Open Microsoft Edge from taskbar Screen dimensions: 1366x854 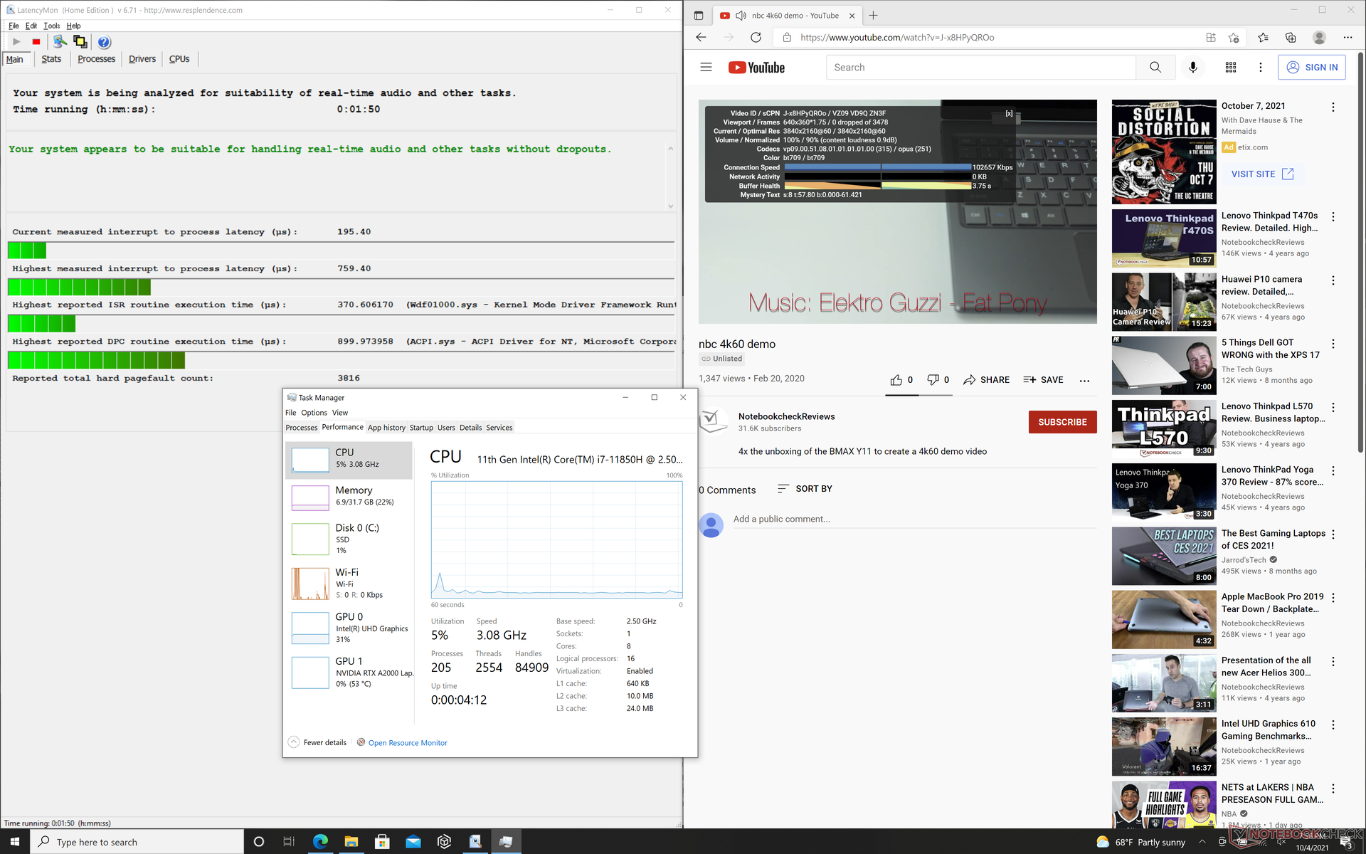click(320, 842)
